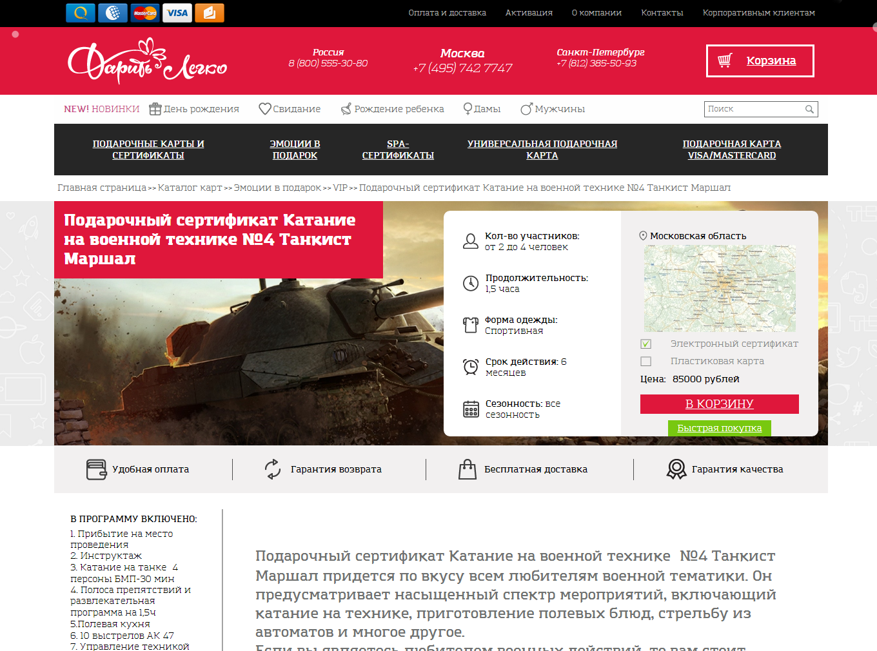
Task: Click the person icon for Кол-во участников
Action: [471, 241]
